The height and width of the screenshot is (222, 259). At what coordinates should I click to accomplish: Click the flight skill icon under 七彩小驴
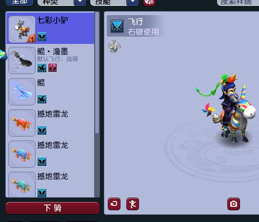click(42, 37)
